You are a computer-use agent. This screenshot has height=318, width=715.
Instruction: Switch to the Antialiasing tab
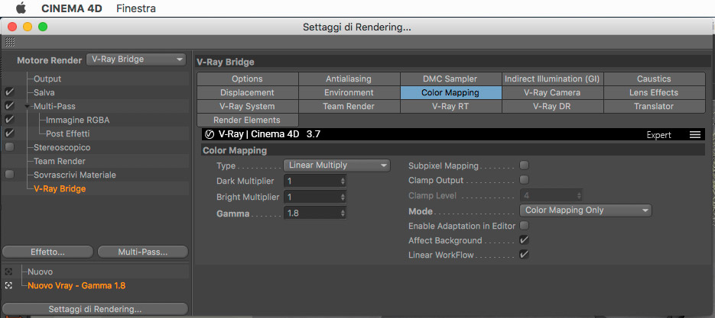(x=349, y=79)
